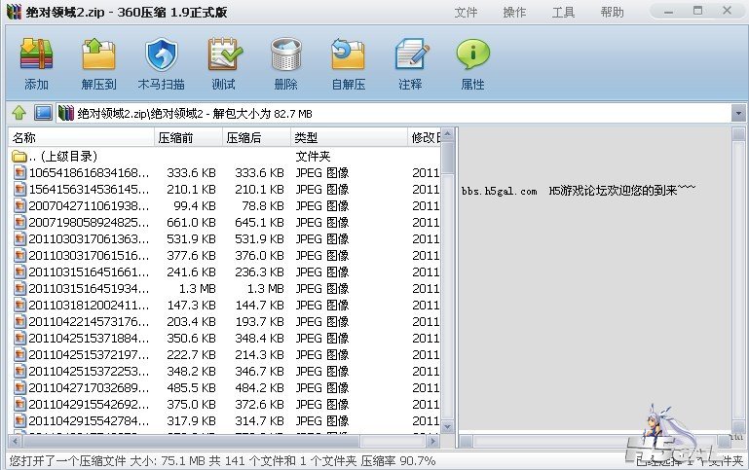Sort list by 压缩前 column header
This screenshot has width=749, height=470.
pyautogui.click(x=188, y=138)
